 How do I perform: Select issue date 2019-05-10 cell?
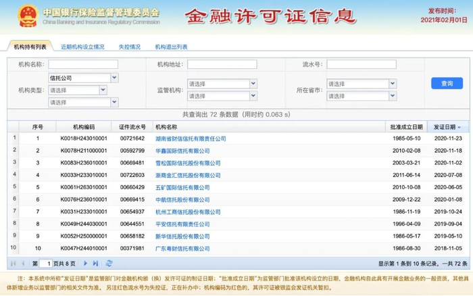pyautogui.click(x=448, y=237)
